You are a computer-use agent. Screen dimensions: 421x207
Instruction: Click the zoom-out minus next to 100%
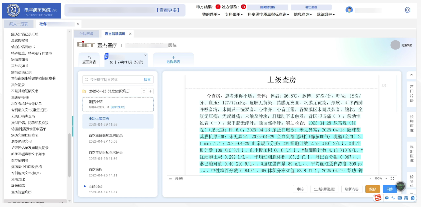371,178
